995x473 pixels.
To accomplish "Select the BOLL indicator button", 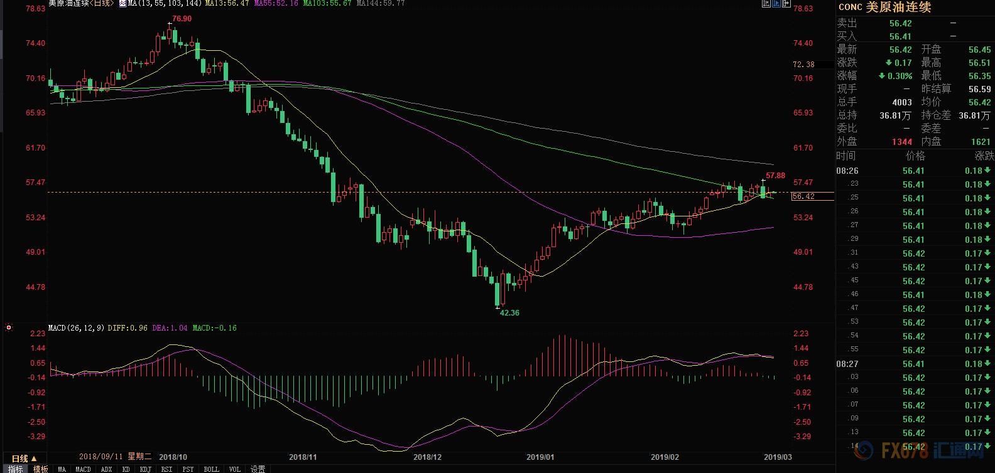I will point(211,469).
